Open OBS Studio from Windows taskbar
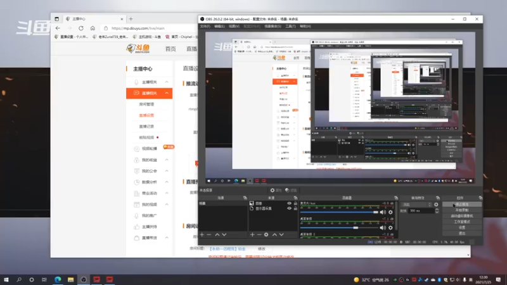This screenshot has width=507, height=285. point(84,279)
